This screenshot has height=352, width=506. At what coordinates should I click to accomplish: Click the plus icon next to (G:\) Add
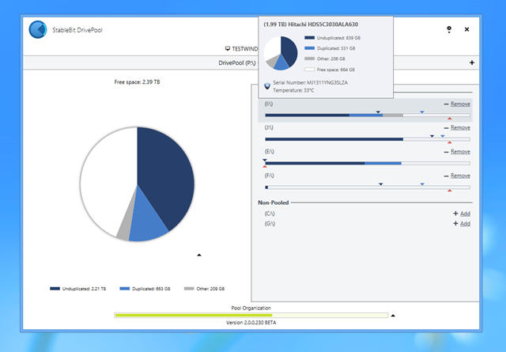click(x=455, y=224)
